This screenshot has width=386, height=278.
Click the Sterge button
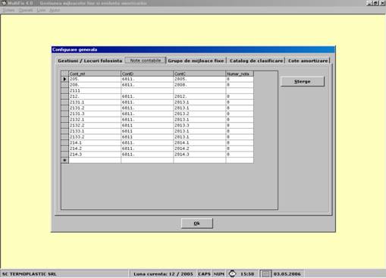(x=303, y=82)
